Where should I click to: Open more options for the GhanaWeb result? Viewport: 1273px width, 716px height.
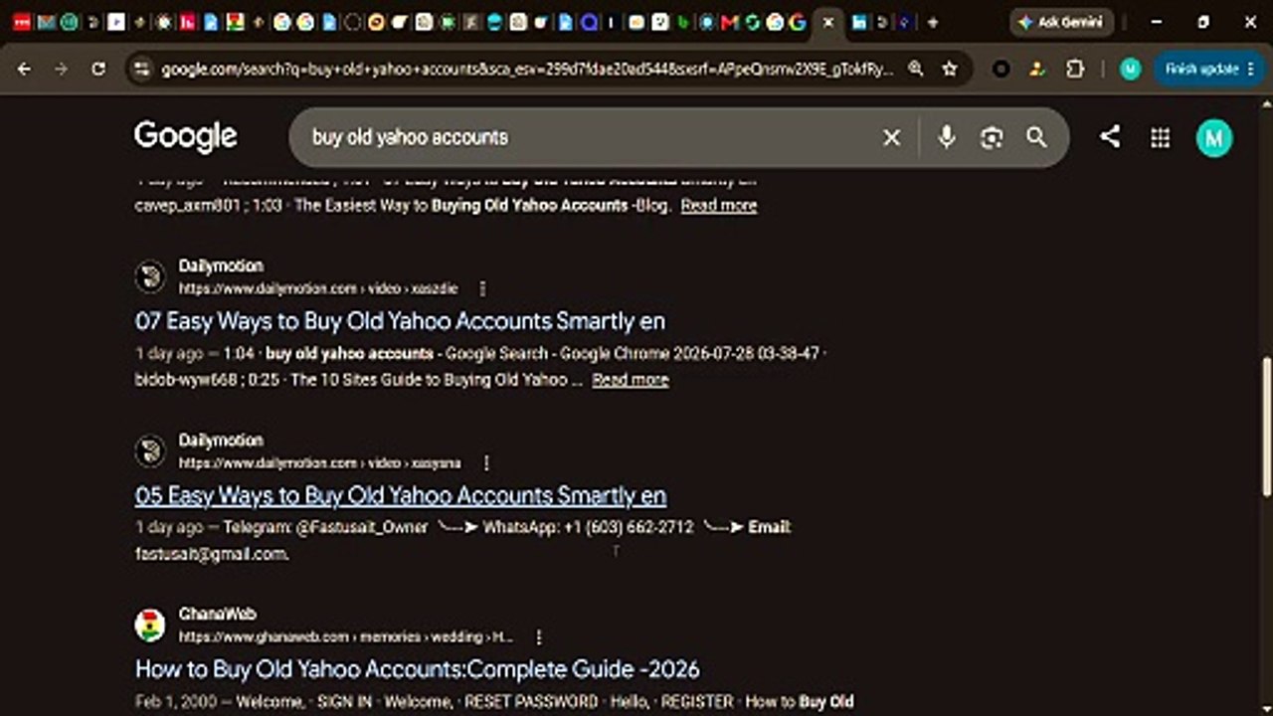pos(538,636)
